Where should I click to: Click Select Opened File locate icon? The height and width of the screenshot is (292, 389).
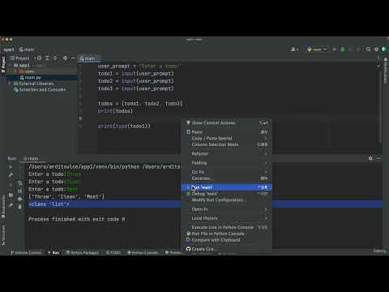pyautogui.click(x=39, y=58)
